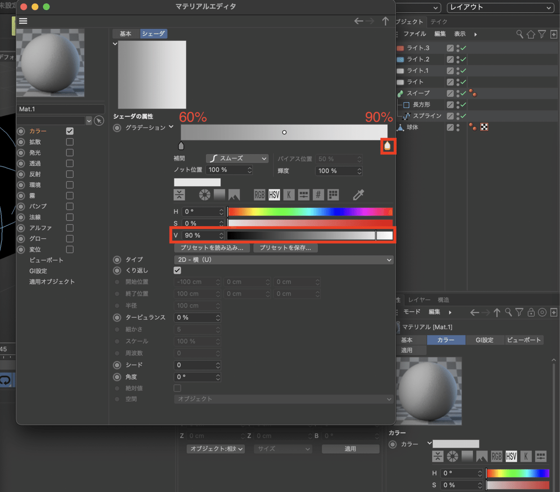Click ノット位置 100 % field
The width and height of the screenshot is (560, 492).
229,170
